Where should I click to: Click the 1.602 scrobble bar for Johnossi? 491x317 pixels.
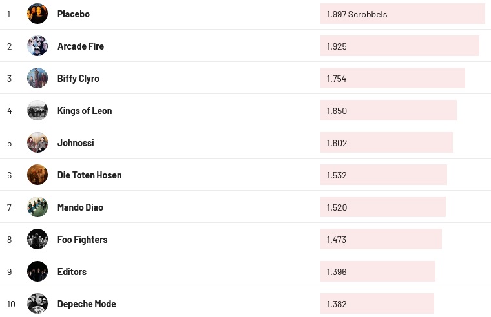tap(386, 142)
